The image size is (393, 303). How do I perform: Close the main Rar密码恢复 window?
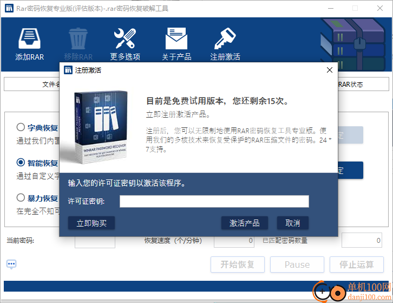click(x=380, y=8)
